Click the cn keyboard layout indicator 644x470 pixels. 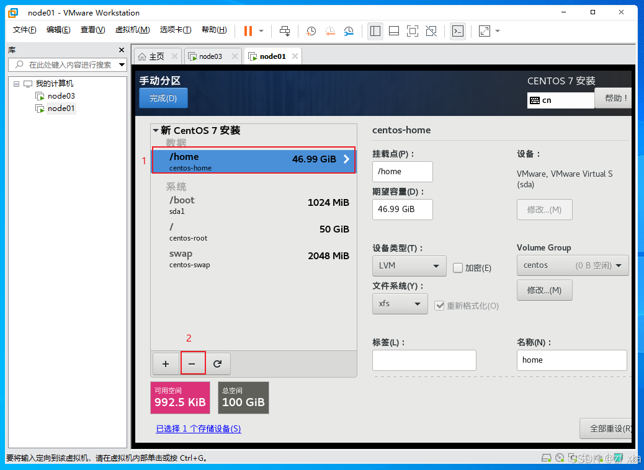(561, 100)
